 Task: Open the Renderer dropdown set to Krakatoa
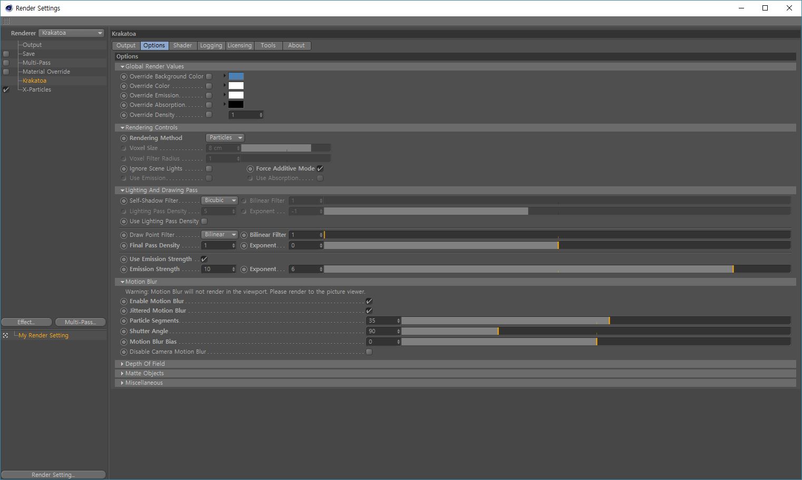click(72, 33)
